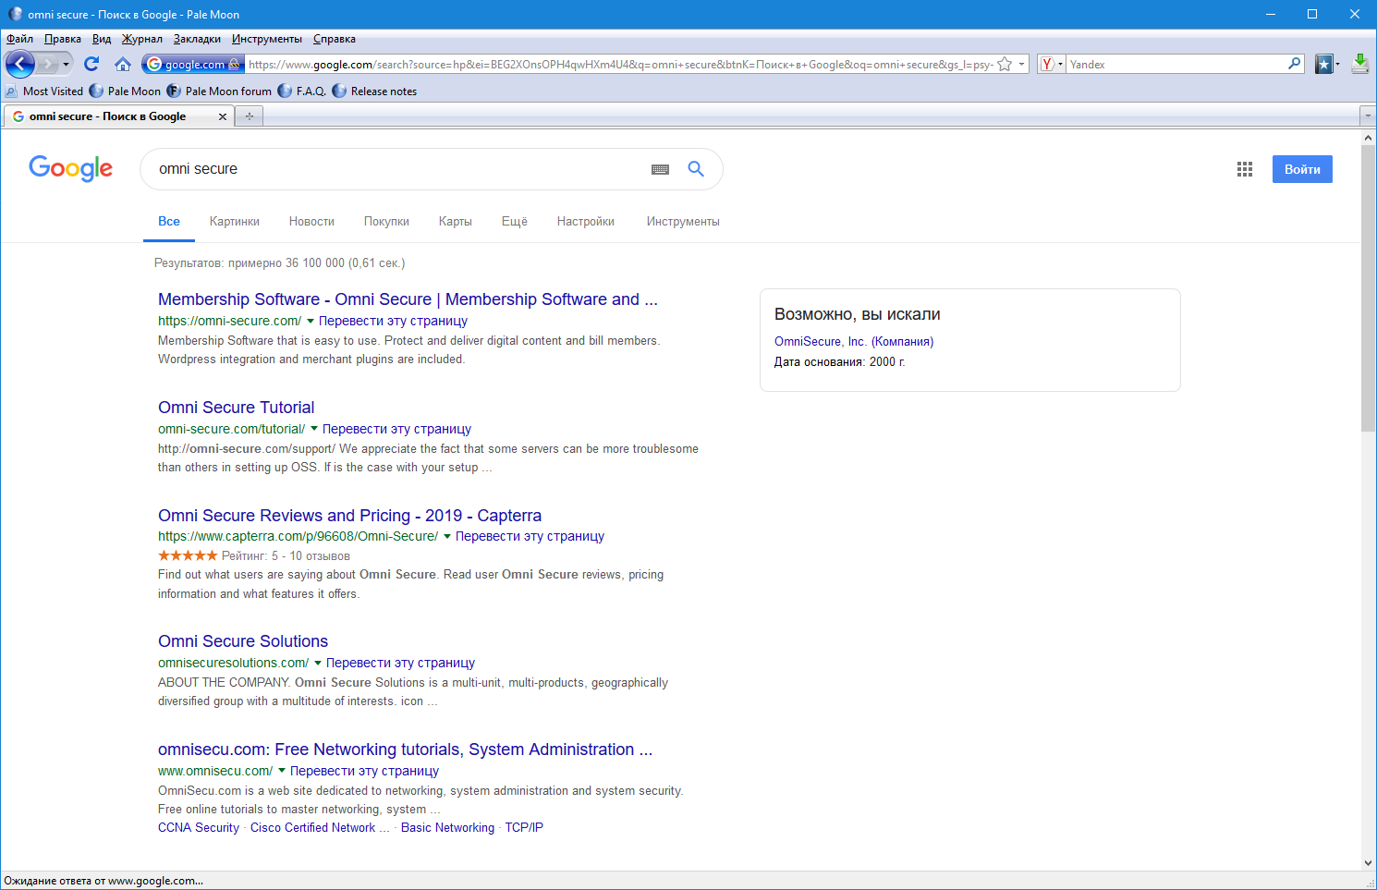Image resolution: width=1377 pixels, height=890 pixels.
Task: Open the back-forward history dropdown arrow
Action: click(x=66, y=65)
